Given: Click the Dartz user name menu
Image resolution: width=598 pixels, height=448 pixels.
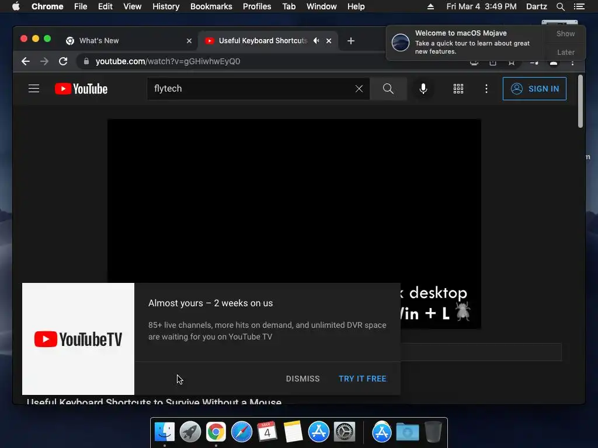Looking at the screenshot, I should click(537, 6).
